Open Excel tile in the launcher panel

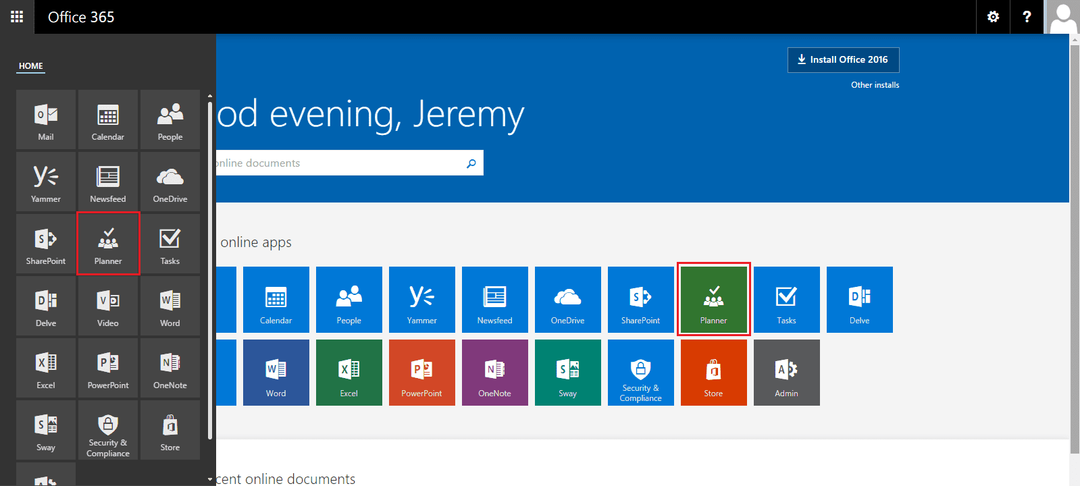tap(46, 368)
